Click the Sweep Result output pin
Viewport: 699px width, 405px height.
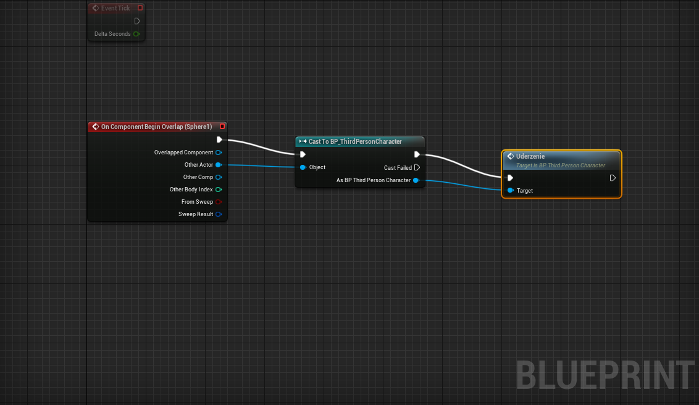[x=219, y=214]
